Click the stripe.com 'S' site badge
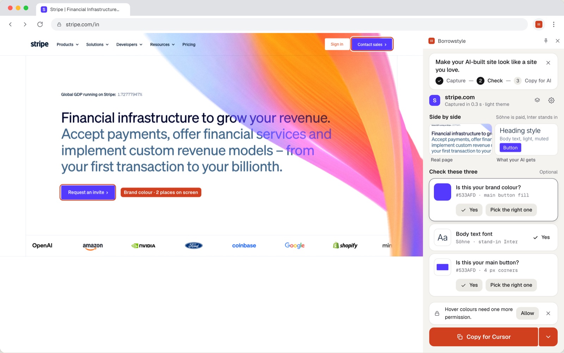Image resolution: width=564 pixels, height=353 pixels. (x=435, y=101)
